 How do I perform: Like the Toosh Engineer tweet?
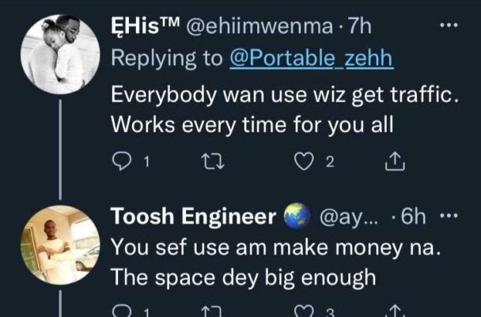coord(305,311)
